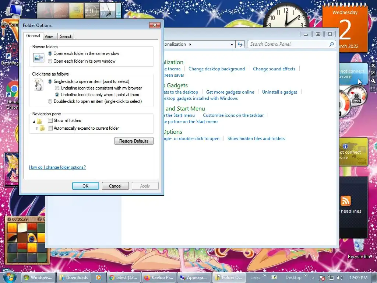
Task: Switch to Firefox 'Kaeloo Pi...' taskbar button
Action: coord(159,277)
